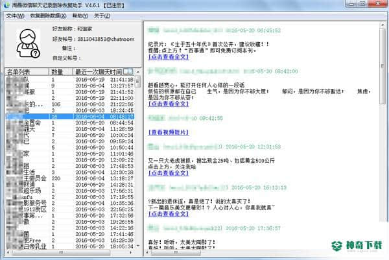Open the 关于(Z) menu
389x260 pixels.
pos(102,16)
